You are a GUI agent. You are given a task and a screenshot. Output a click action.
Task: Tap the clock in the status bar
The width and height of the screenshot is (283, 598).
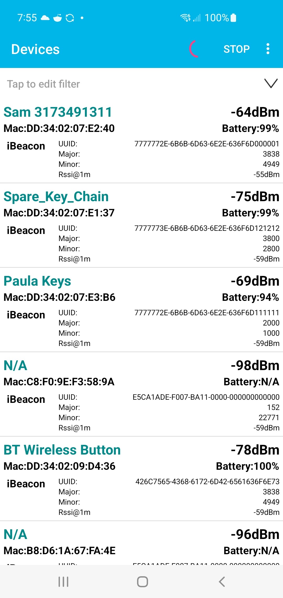pyautogui.click(x=27, y=18)
